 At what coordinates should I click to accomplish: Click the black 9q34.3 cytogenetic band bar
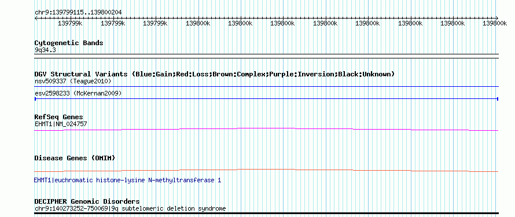tap(266, 56)
